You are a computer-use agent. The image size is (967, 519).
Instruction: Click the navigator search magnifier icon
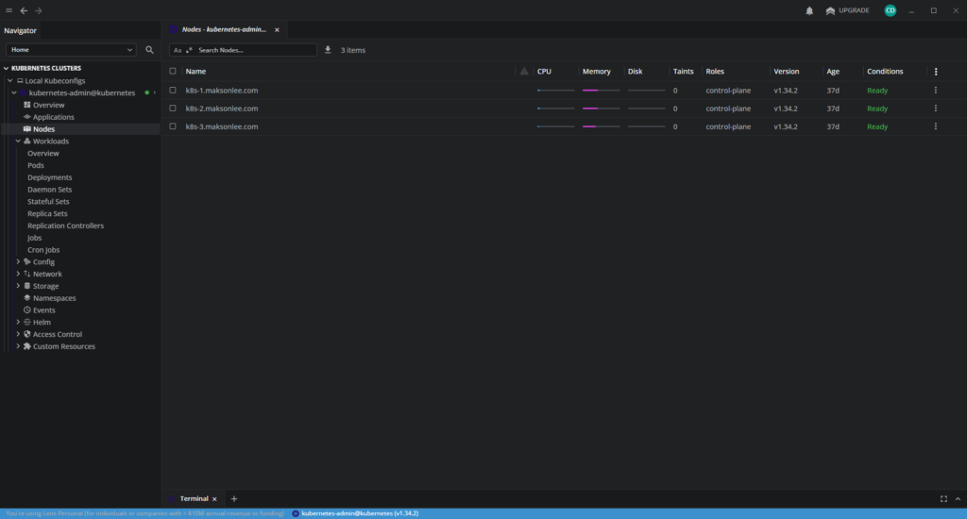149,49
